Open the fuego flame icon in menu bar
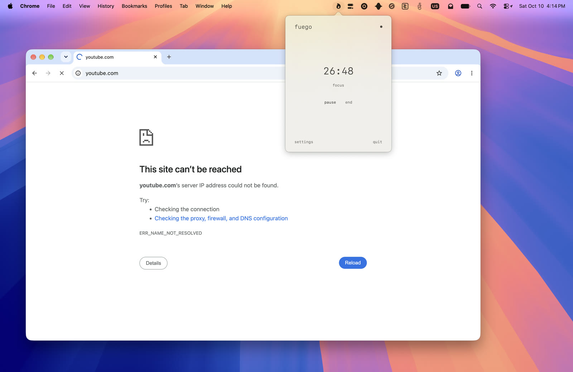This screenshot has width=573, height=372. (338, 6)
